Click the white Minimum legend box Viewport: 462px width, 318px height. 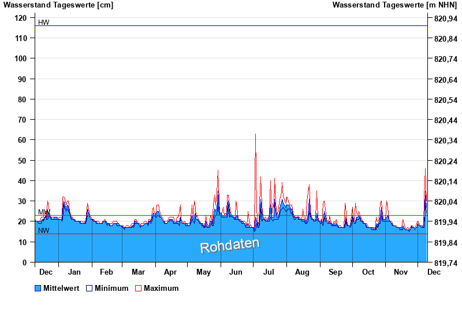point(90,288)
